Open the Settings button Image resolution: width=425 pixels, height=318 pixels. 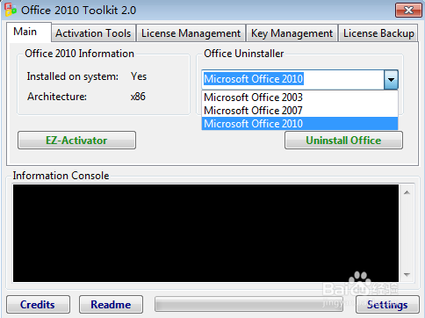387,305
